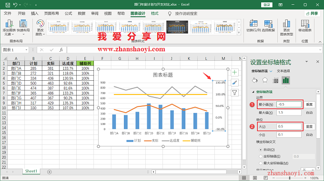Open the format pane options dropdown arrow
324x181 pixels.
[x=307, y=62]
